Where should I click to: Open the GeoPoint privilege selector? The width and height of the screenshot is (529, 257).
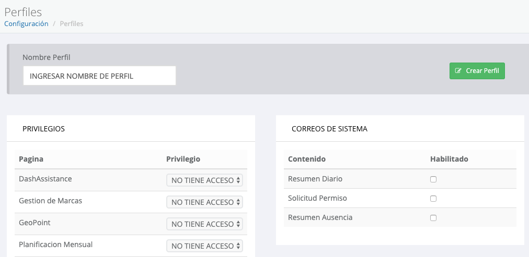pos(204,224)
